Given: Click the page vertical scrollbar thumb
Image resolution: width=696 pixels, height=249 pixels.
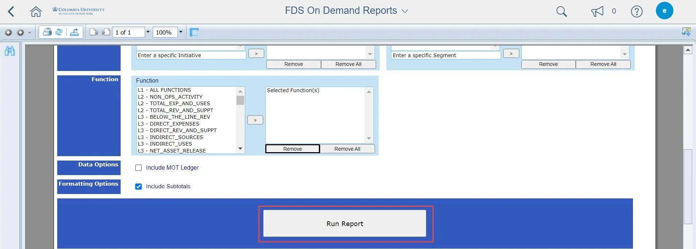Looking at the screenshot, I should [688, 186].
